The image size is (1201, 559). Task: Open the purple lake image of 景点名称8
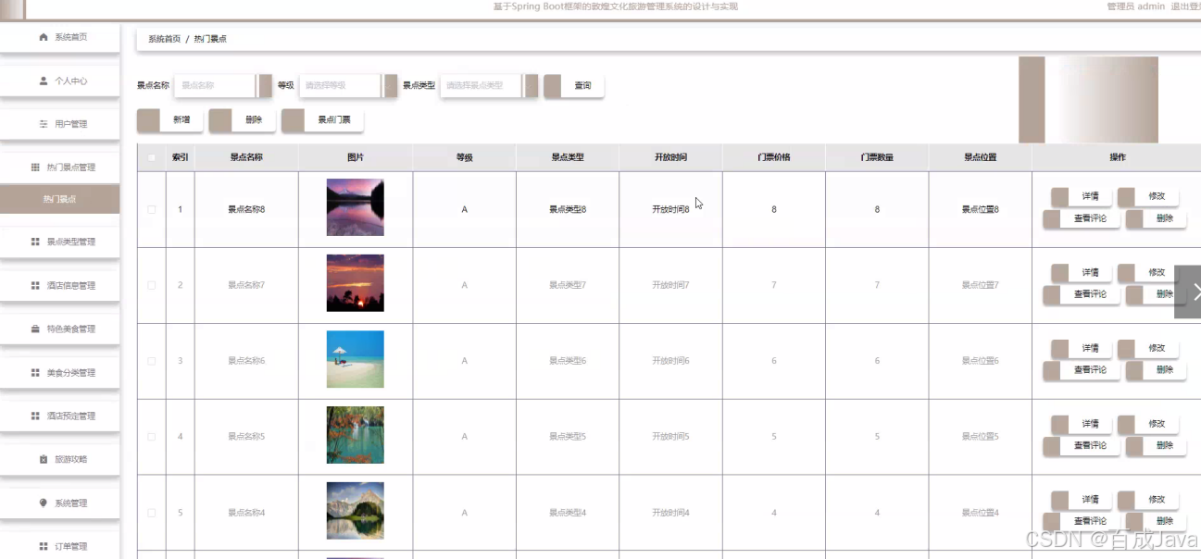355,207
